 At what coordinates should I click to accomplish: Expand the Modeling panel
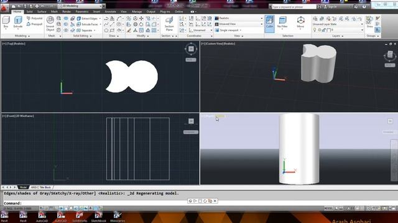22,36
